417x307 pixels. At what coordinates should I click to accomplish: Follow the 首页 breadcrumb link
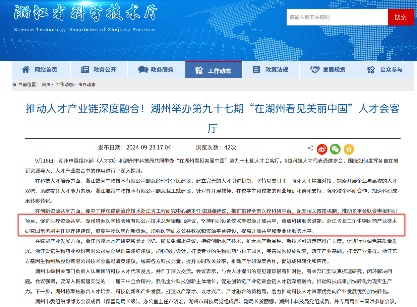click(x=46, y=84)
